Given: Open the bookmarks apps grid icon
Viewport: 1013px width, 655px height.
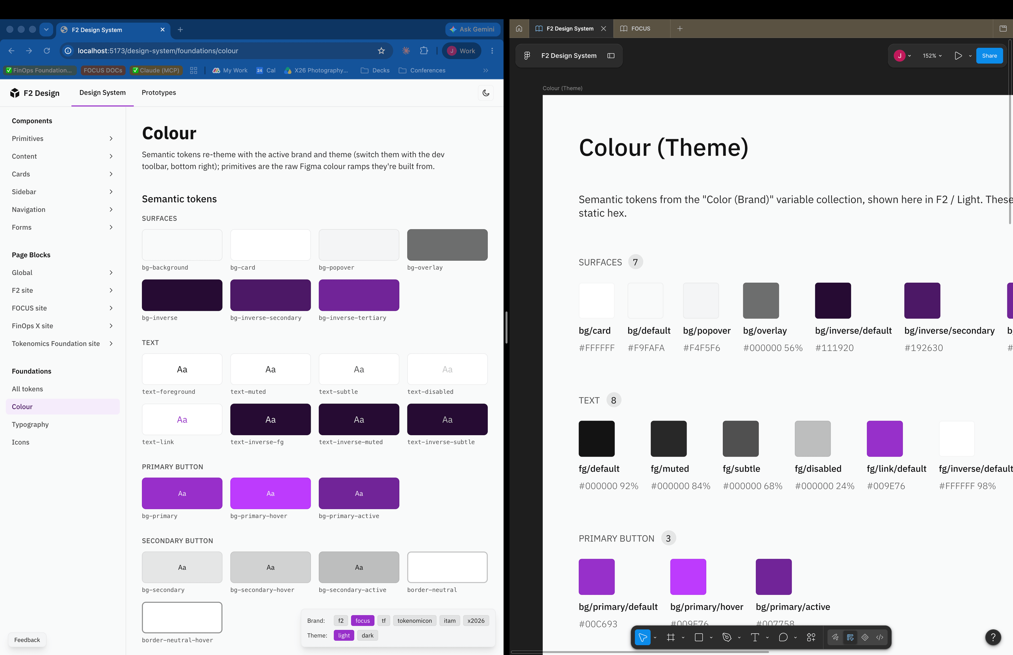Looking at the screenshot, I should pyautogui.click(x=193, y=71).
